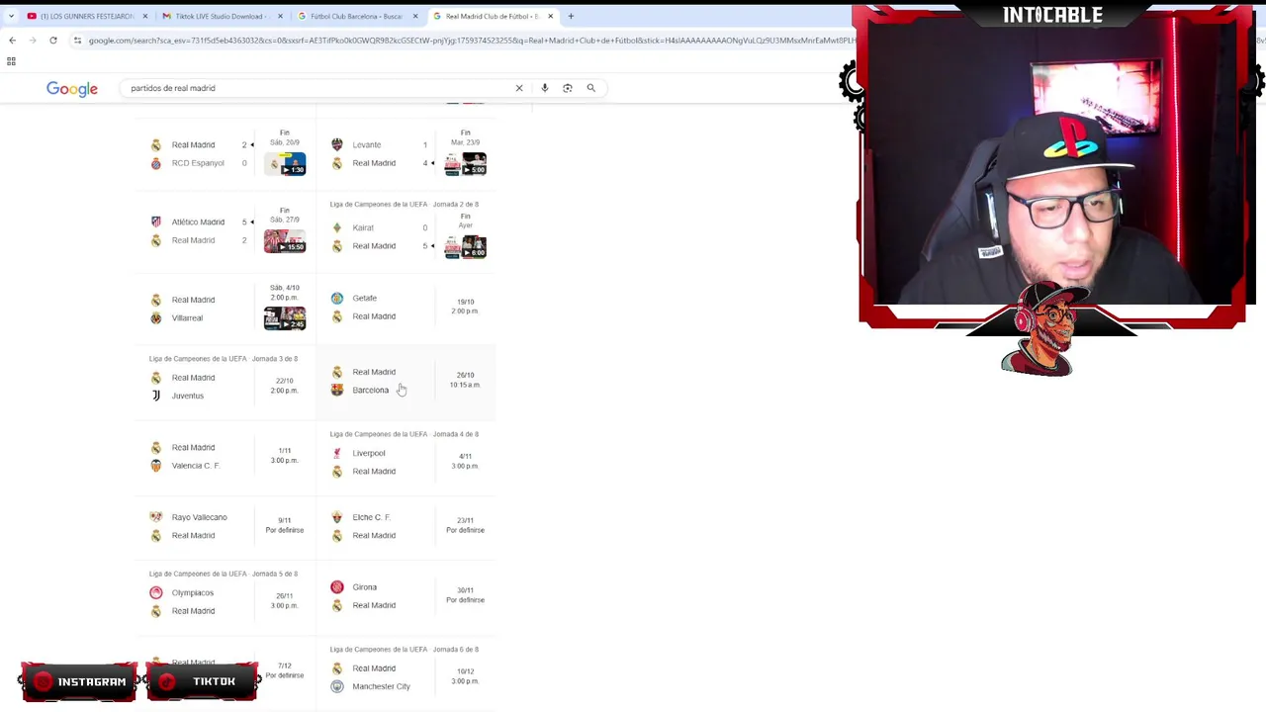The height and width of the screenshot is (712, 1266).
Task: View site information icon in address bar
Action: tap(77, 41)
